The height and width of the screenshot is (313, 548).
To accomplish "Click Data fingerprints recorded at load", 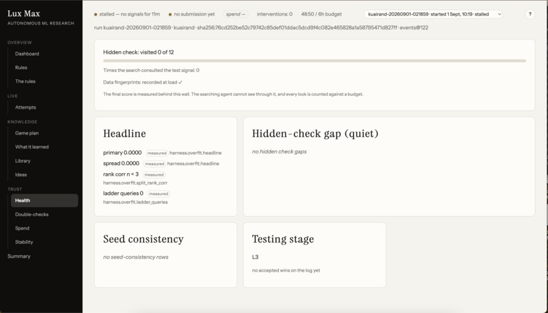I will click(143, 82).
